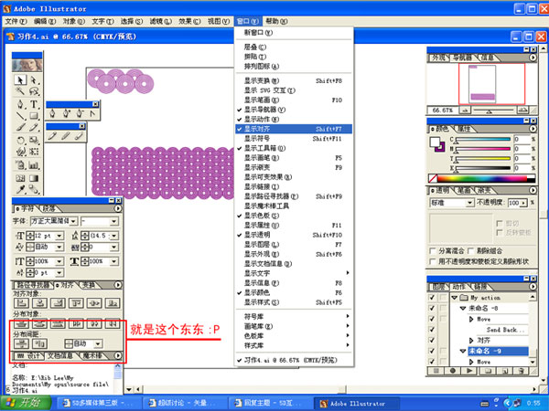
Task: Enable the 分离混合 checkbox
Action: pyautogui.click(x=433, y=251)
